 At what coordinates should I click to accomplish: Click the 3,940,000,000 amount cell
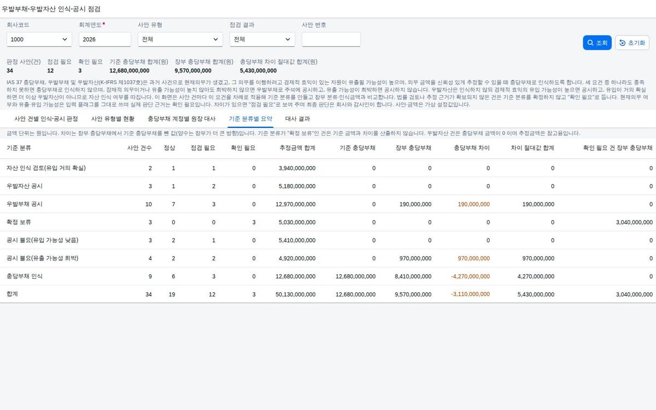pos(297,168)
